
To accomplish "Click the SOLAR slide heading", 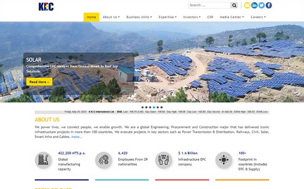I will (x=34, y=60).
